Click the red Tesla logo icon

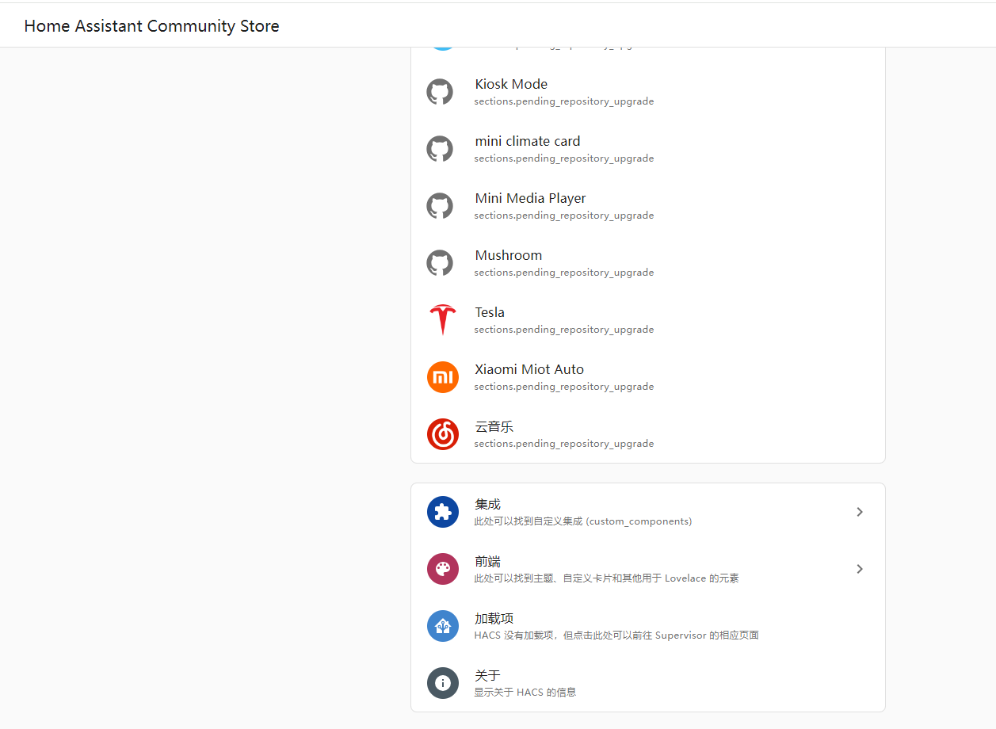point(442,320)
